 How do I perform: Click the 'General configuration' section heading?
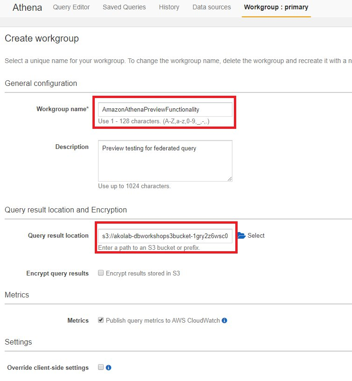tap(41, 83)
